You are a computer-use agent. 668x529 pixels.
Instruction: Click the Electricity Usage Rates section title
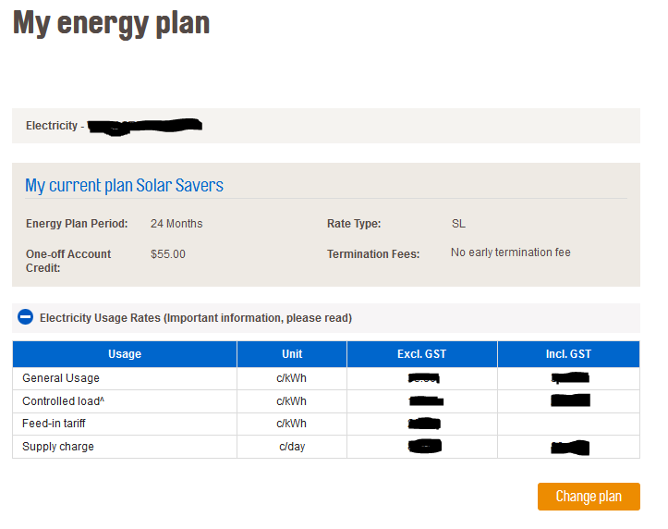click(195, 318)
